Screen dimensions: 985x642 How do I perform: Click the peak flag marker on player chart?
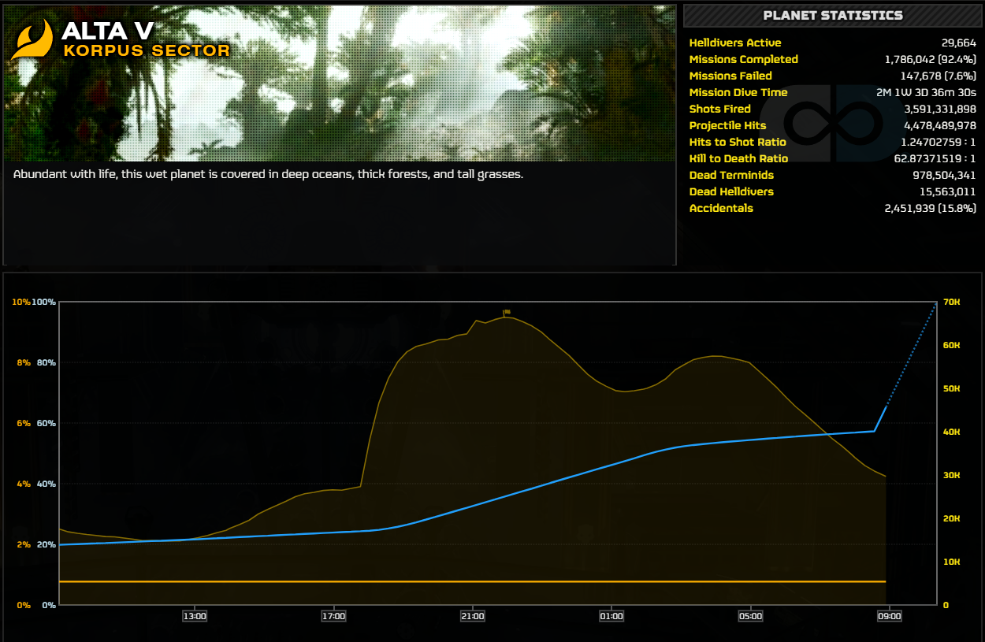(x=507, y=312)
